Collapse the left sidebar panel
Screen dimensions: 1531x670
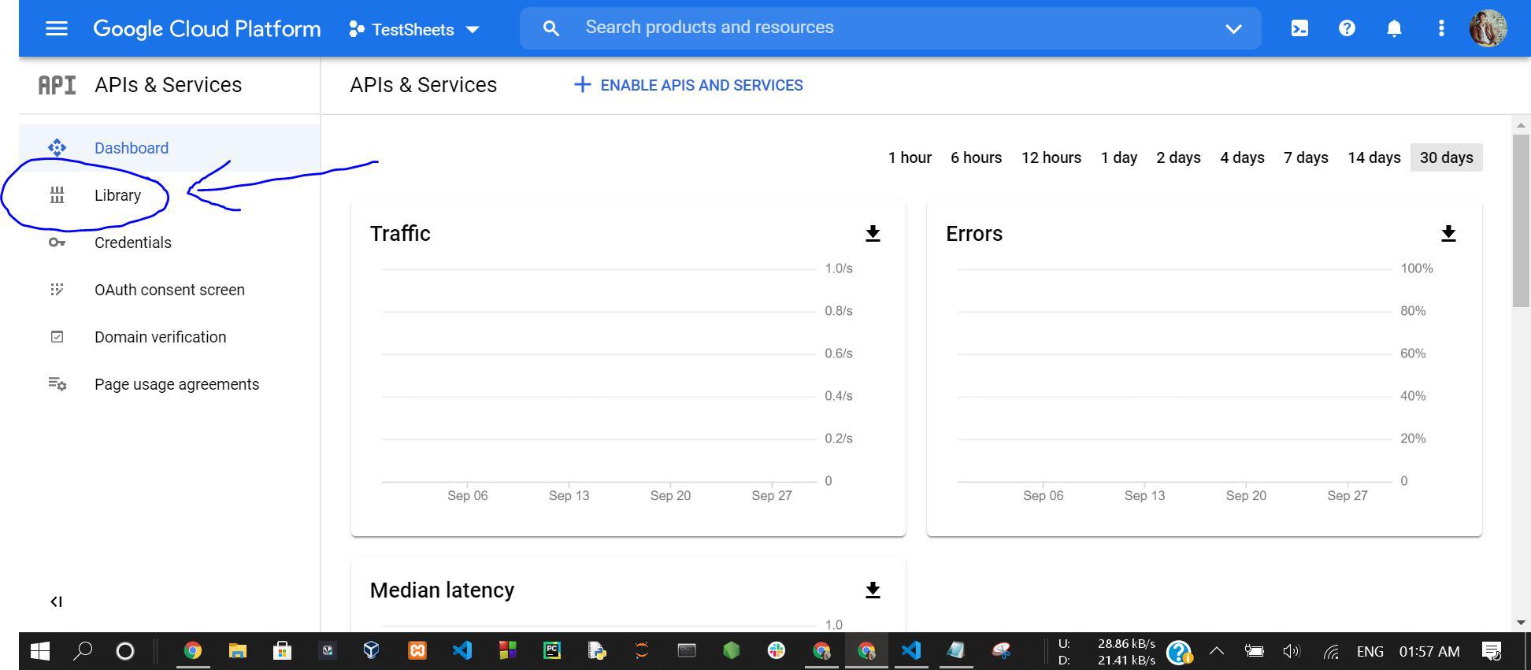click(56, 602)
